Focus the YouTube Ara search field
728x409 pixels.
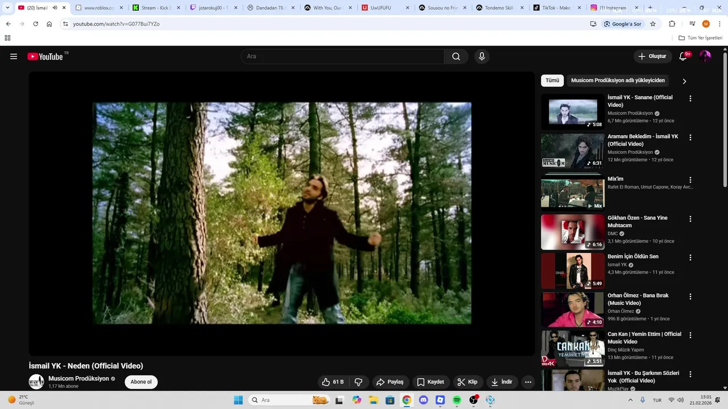(x=342, y=56)
